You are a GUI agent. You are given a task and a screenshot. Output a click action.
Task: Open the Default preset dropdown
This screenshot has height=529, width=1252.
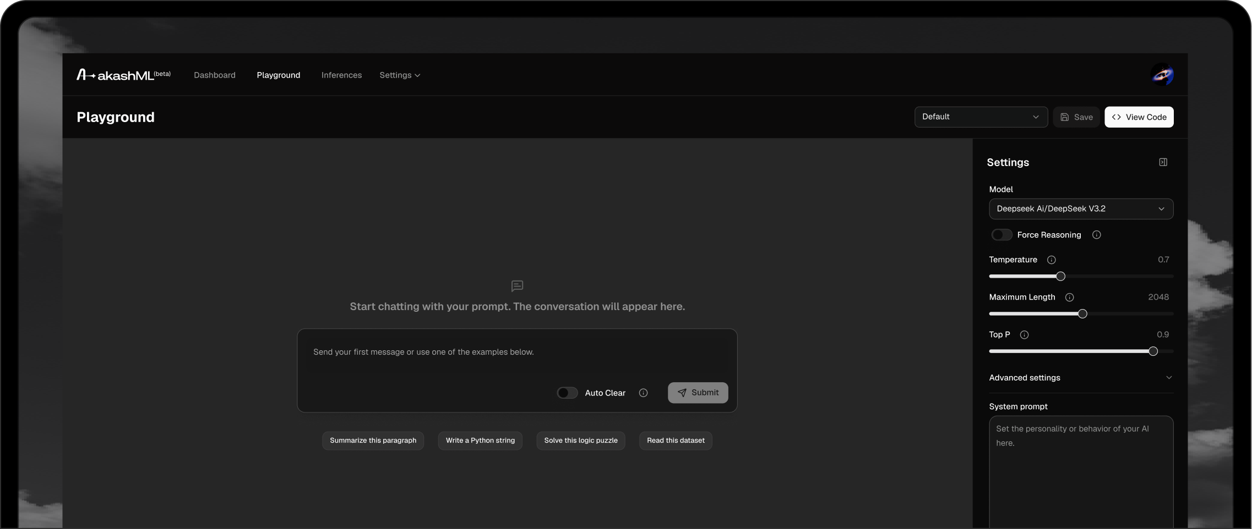tap(981, 117)
